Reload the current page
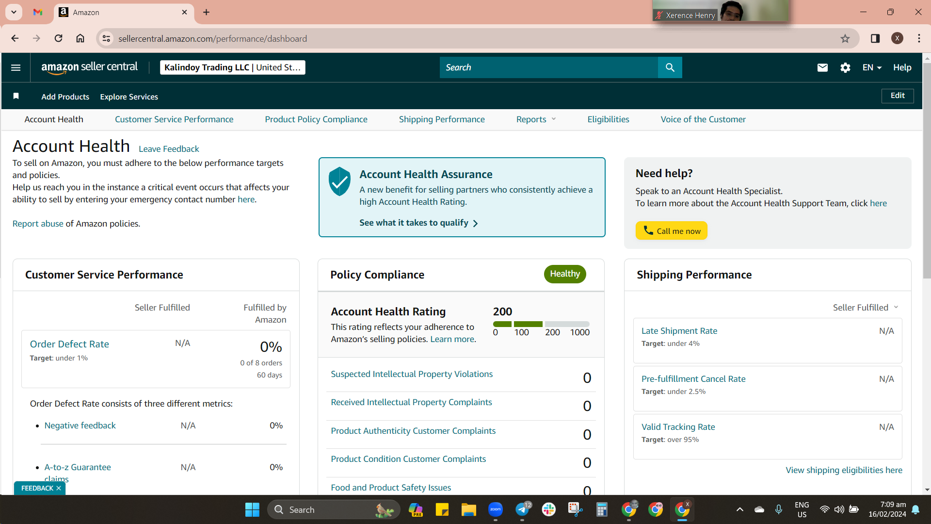The width and height of the screenshot is (931, 524). pyautogui.click(x=58, y=38)
